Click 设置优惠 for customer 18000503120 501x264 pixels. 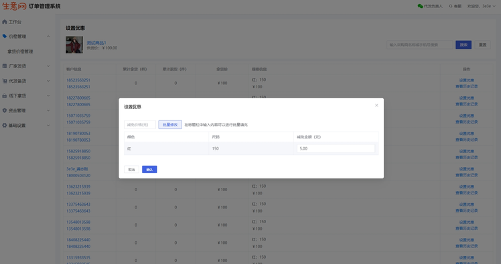[x=466, y=169]
